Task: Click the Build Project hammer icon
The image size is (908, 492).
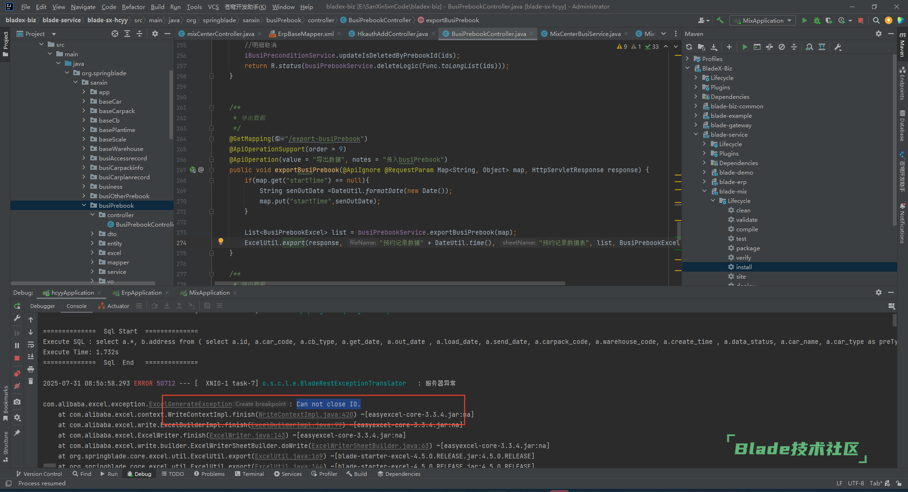Action: point(720,20)
